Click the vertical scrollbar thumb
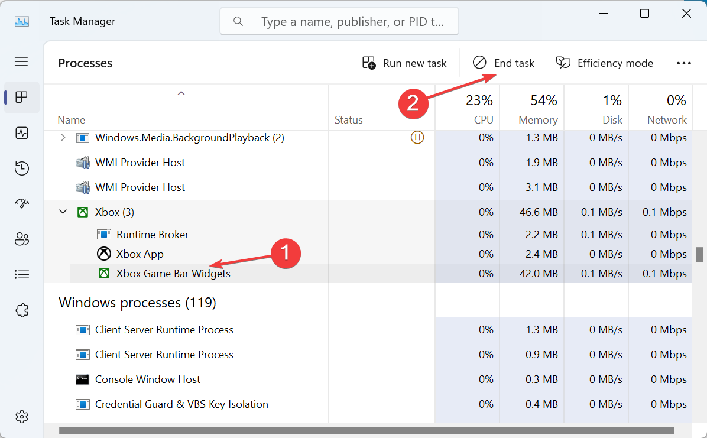This screenshot has height=438, width=707. pos(699,254)
